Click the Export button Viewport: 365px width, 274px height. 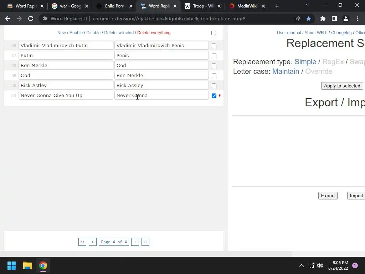point(328,196)
